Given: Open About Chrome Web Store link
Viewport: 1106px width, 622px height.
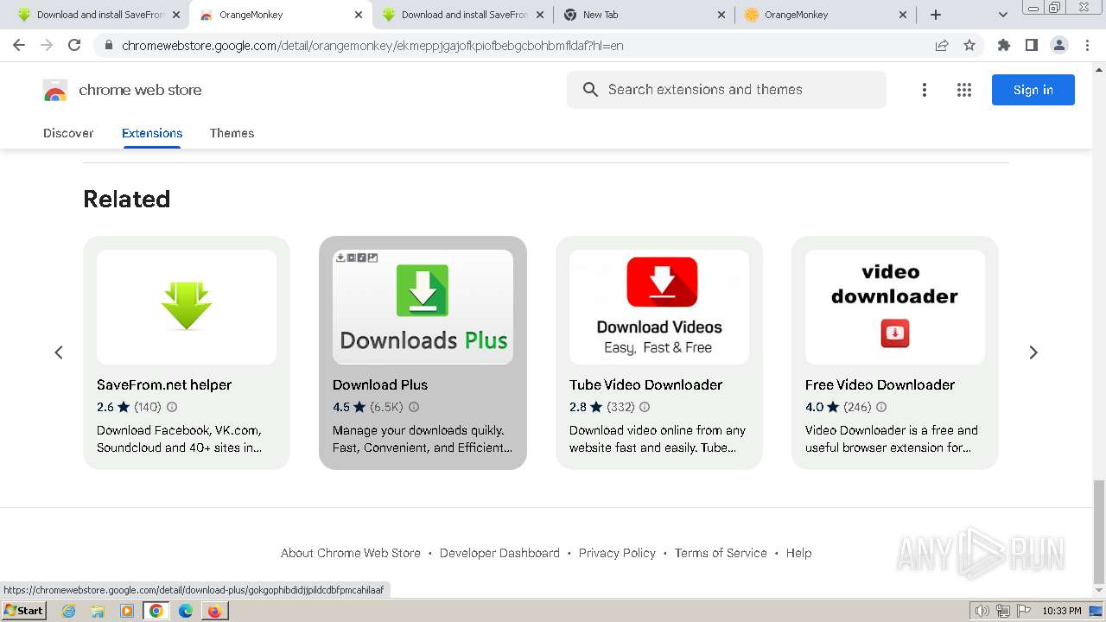Looking at the screenshot, I should click(350, 553).
